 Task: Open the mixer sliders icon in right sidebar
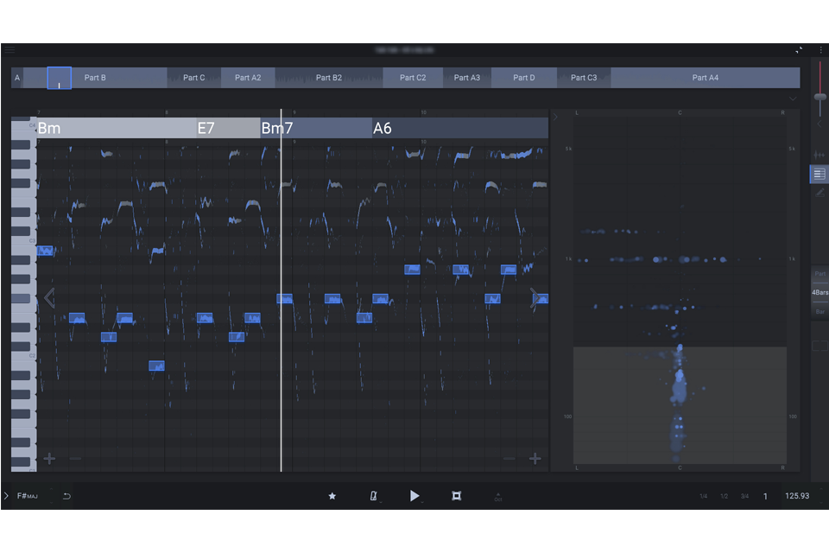coord(820,155)
